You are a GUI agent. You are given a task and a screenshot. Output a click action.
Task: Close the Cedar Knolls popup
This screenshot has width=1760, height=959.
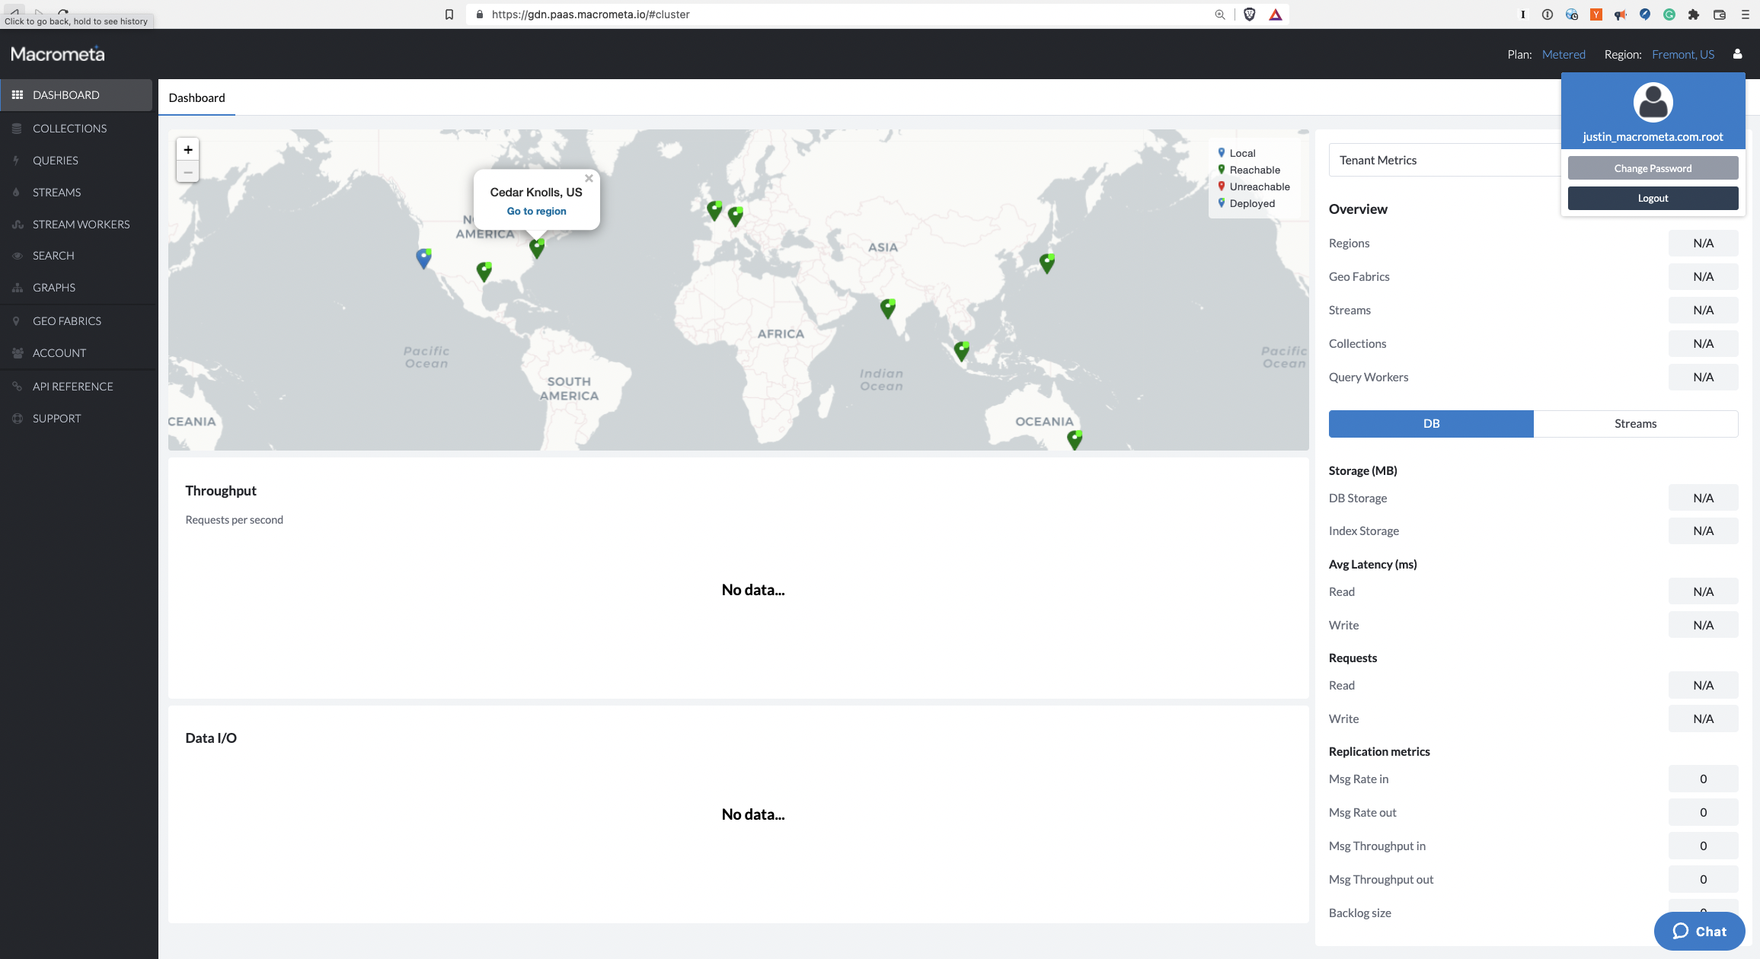click(589, 179)
